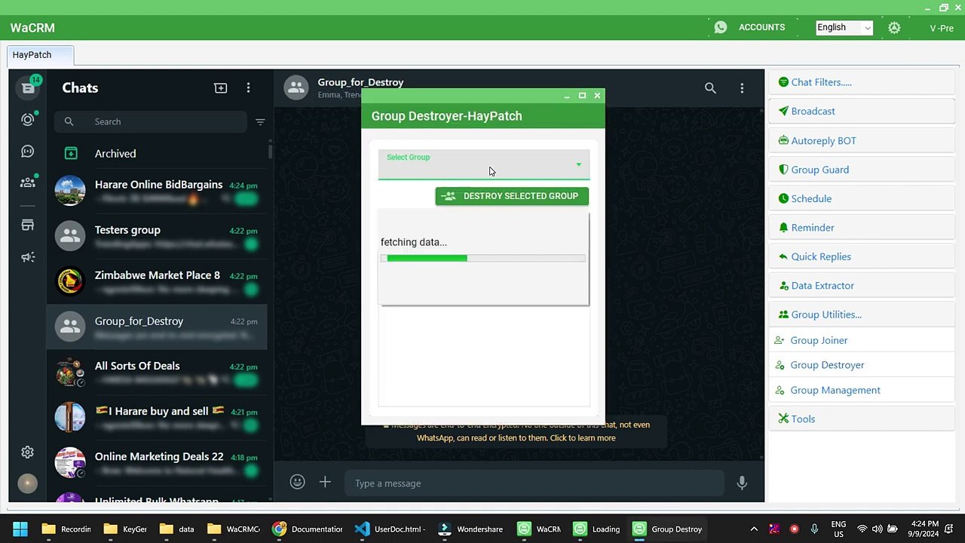Screen dimensions: 965x543
Task: Open Online Marketing Deals 22 chat
Action: click(x=157, y=463)
